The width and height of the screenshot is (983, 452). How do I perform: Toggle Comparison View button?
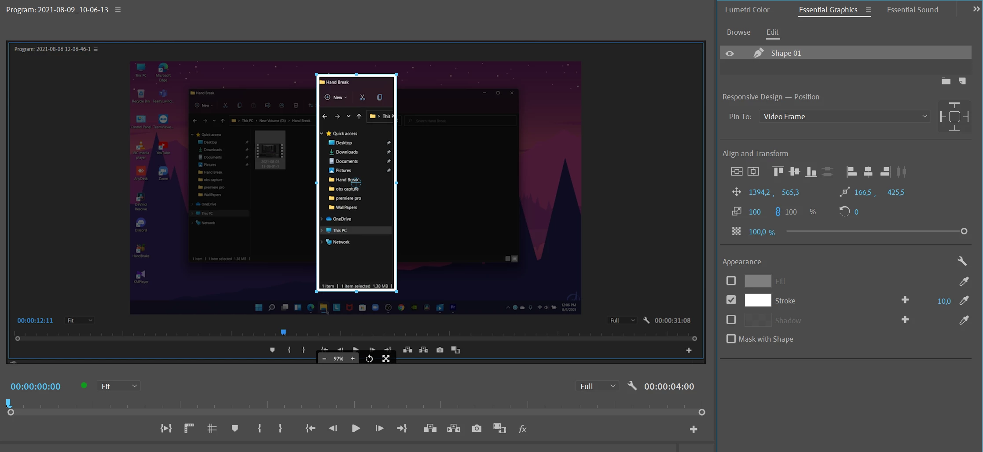pyautogui.click(x=499, y=428)
